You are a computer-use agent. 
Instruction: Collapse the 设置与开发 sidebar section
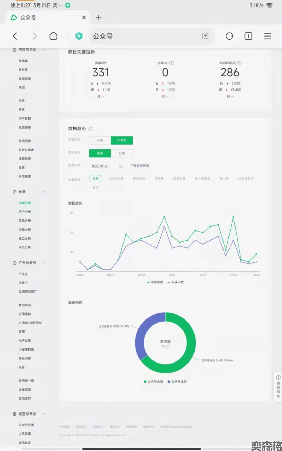tap(44, 414)
